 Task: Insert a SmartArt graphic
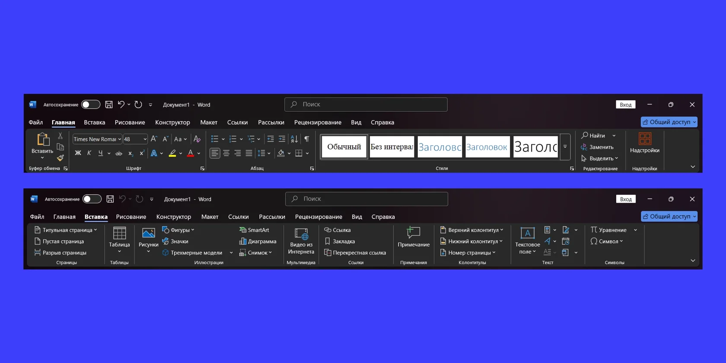(254, 230)
